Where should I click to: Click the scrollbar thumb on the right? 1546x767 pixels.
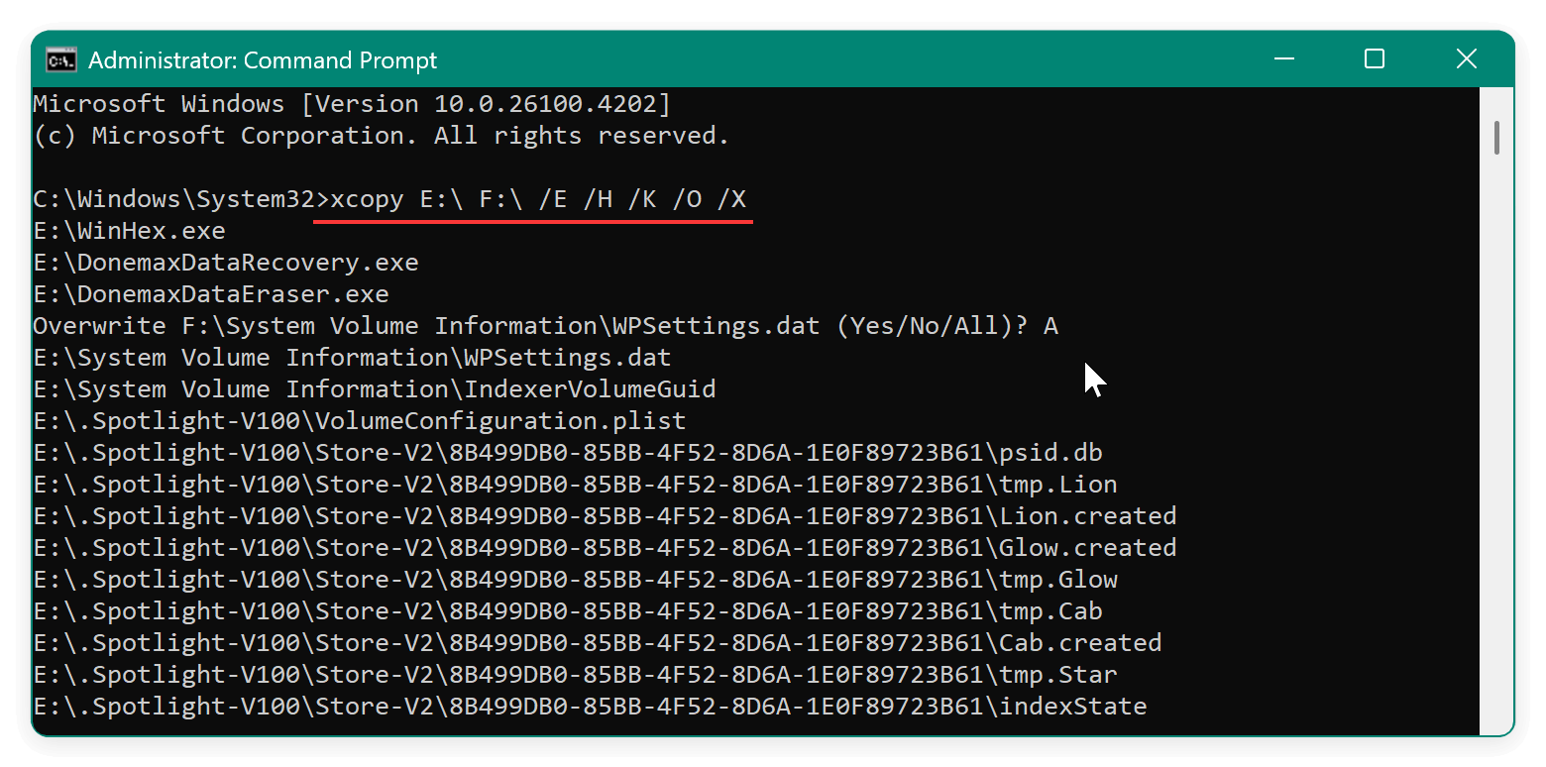pyautogui.click(x=1494, y=134)
